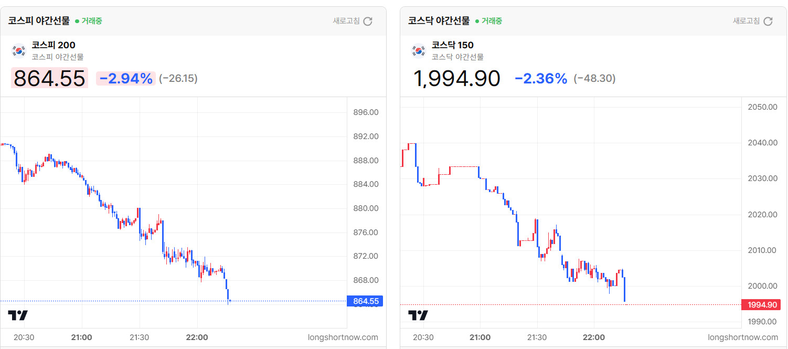Click the green 거래중 status indicator for 코스닥
The height and width of the screenshot is (349, 788).
[488, 21]
